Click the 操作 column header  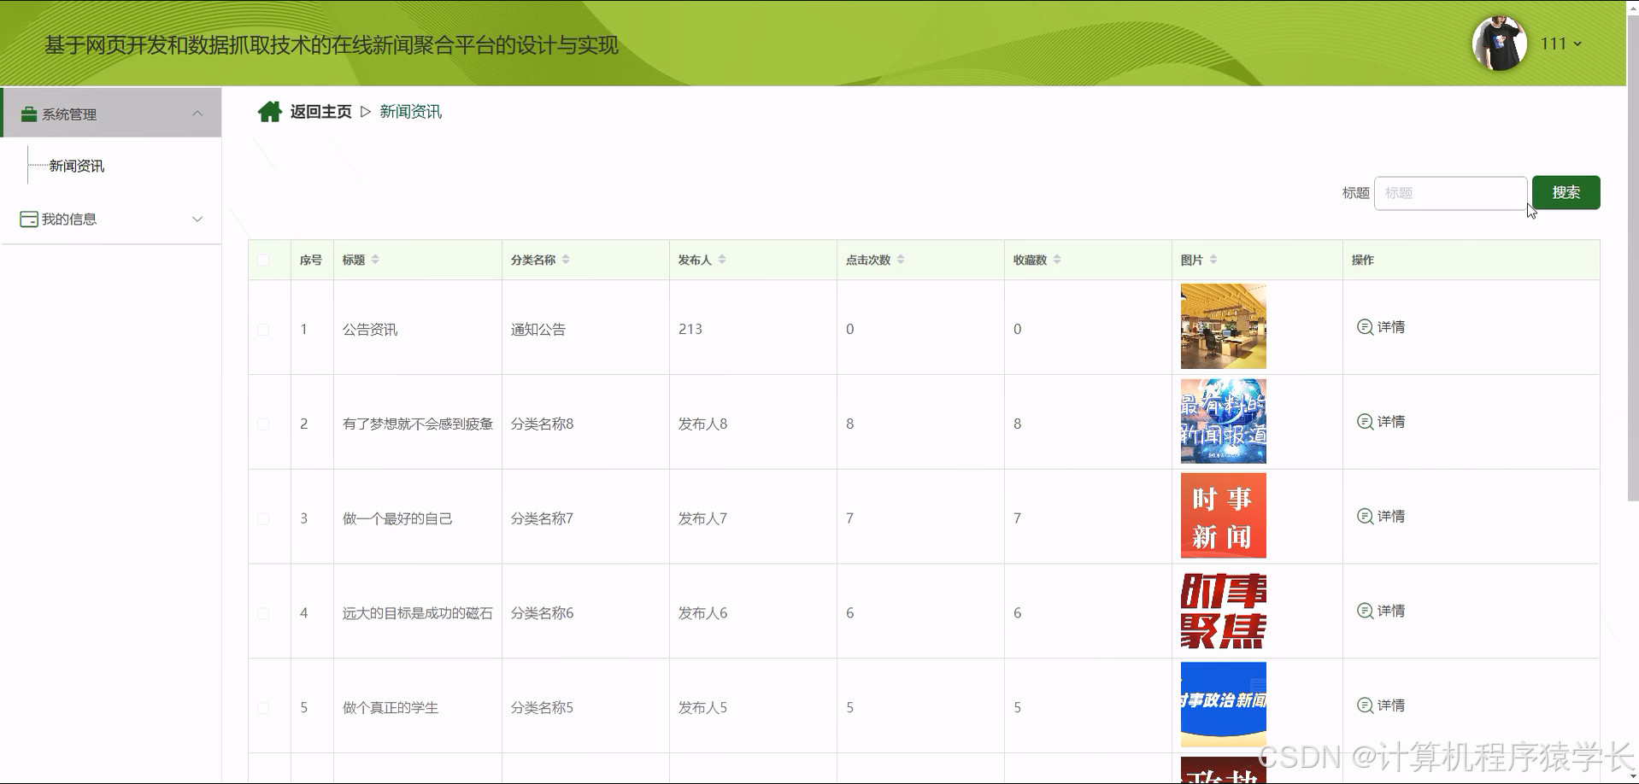pyautogui.click(x=1363, y=260)
